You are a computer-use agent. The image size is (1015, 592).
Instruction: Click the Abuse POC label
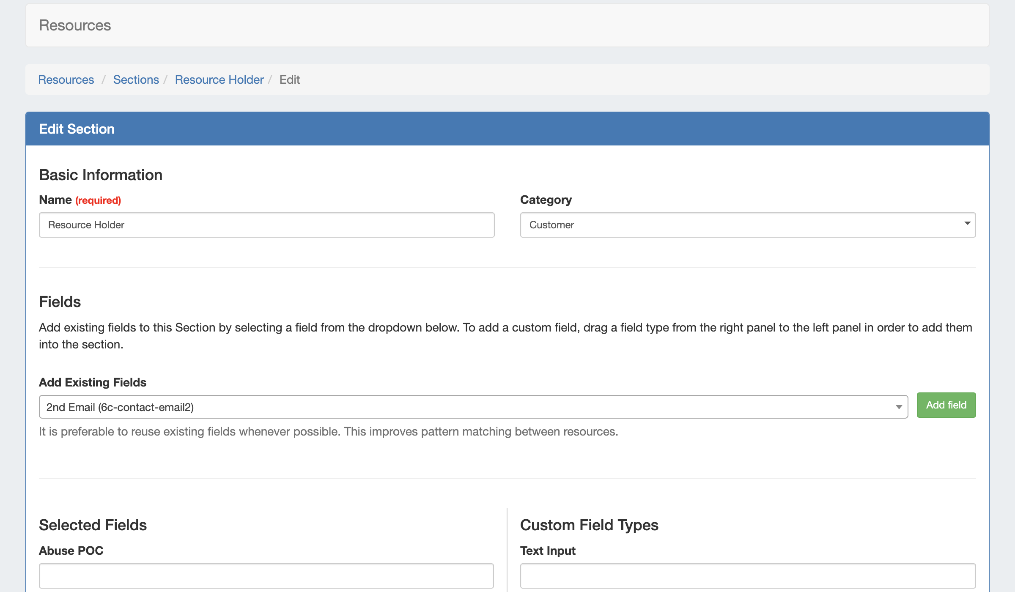point(71,551)
